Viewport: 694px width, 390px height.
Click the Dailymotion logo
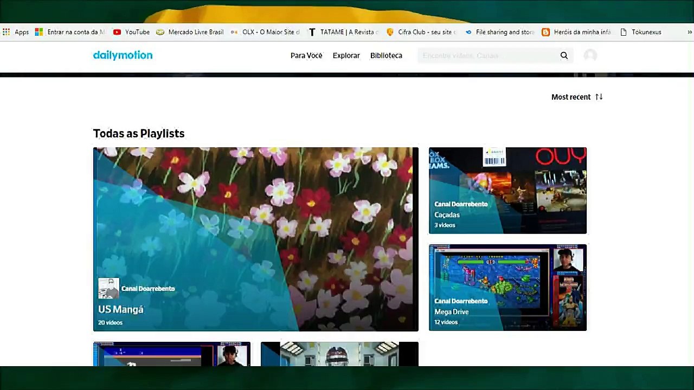(x=123, y=55)
